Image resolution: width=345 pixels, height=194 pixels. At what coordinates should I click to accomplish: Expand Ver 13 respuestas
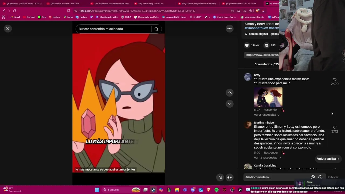click(x=267, y=158)
